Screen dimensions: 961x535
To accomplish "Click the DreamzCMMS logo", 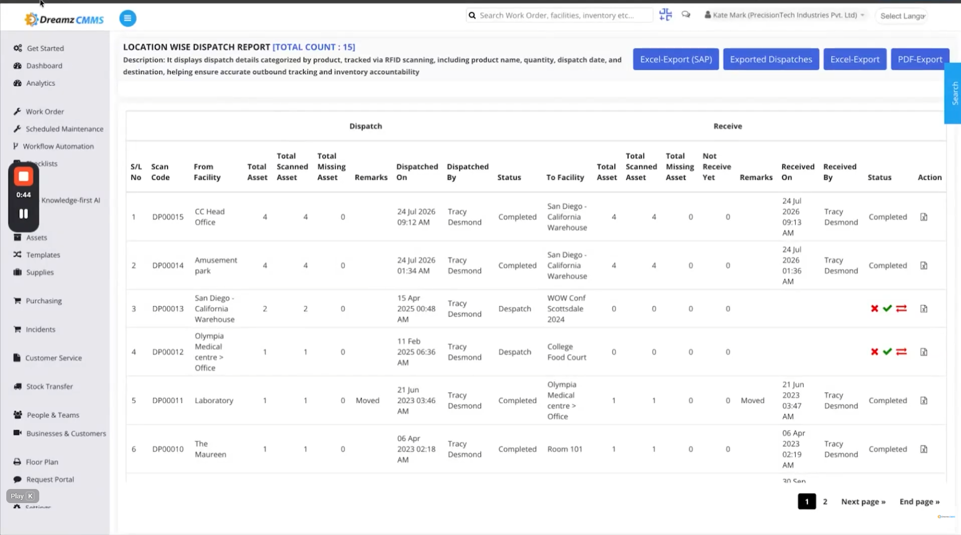I will tap(64, 19).
